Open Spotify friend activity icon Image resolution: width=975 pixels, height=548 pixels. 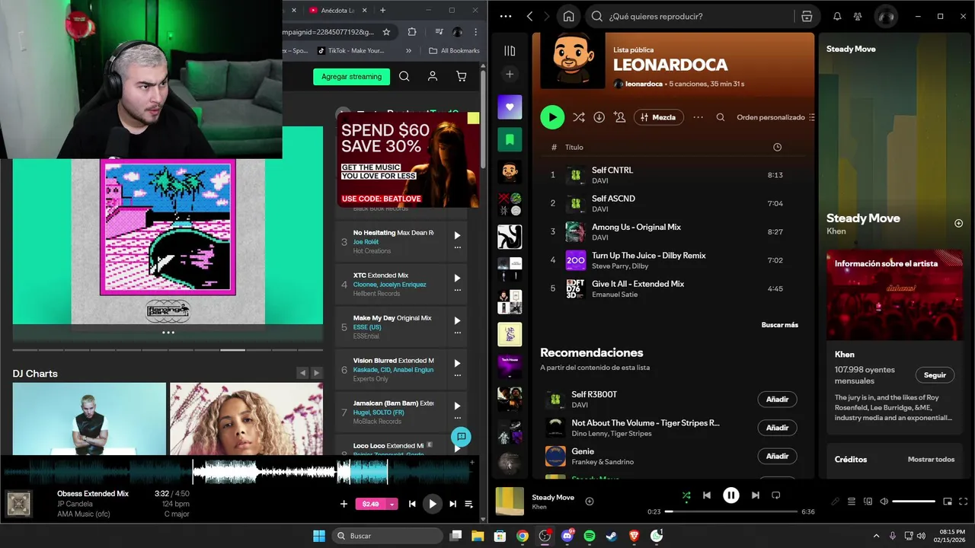[858, 16]
